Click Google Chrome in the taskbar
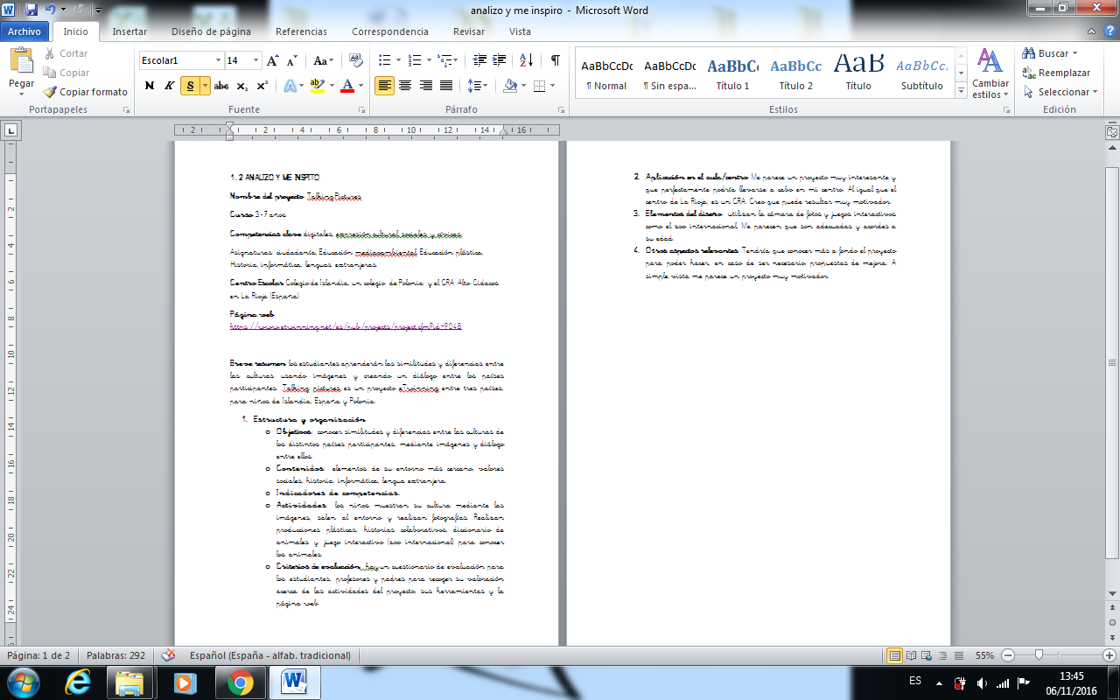The height and width of the screenshot is (700, 1120). tap(240, 681)
